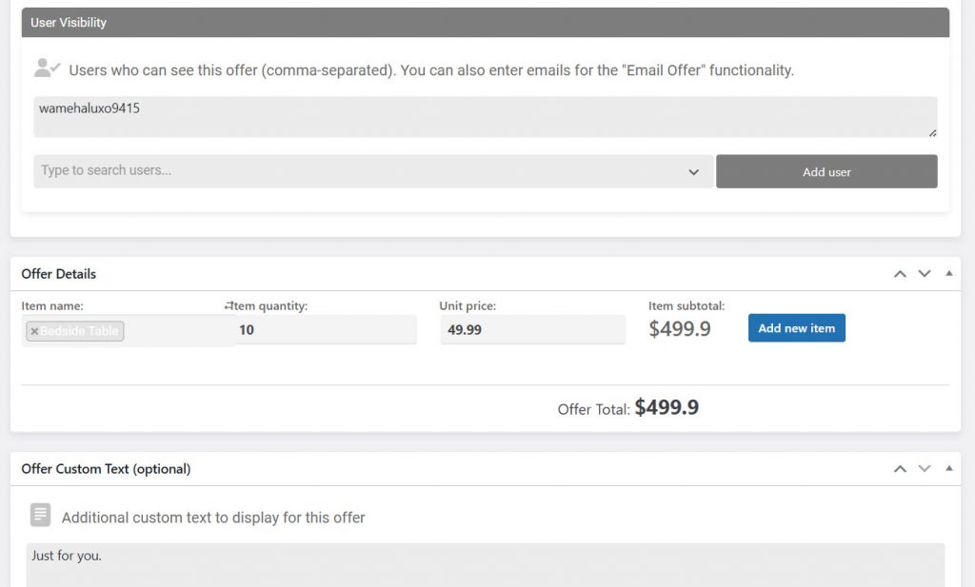Click the Unit price field showing 49.99
The image size is (975, 587).
pyautogui.click(x=532, y=328)
